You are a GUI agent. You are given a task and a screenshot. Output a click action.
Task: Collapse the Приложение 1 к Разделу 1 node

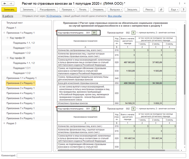click(x=4, y=33)
